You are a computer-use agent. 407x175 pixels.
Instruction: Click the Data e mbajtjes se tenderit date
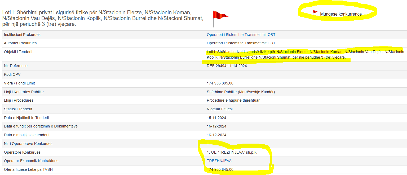point(216,135)
